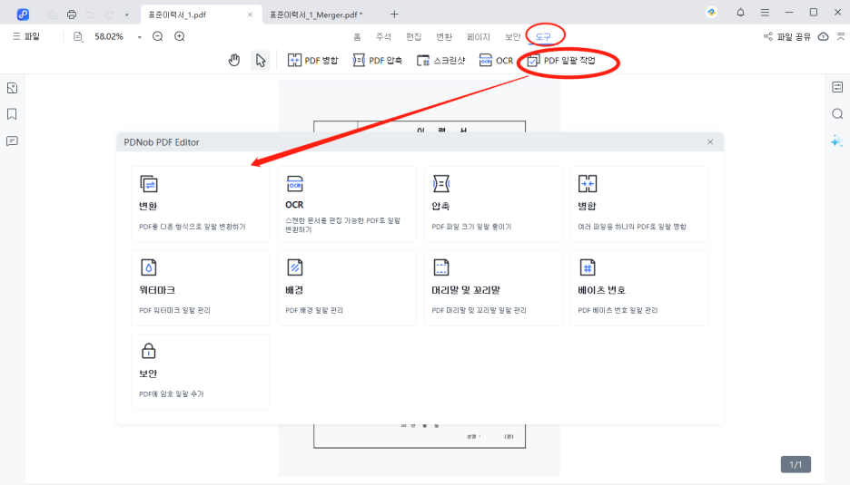Click the 1/1 page indicator
The image size is (850, 485).
[796, 464]
